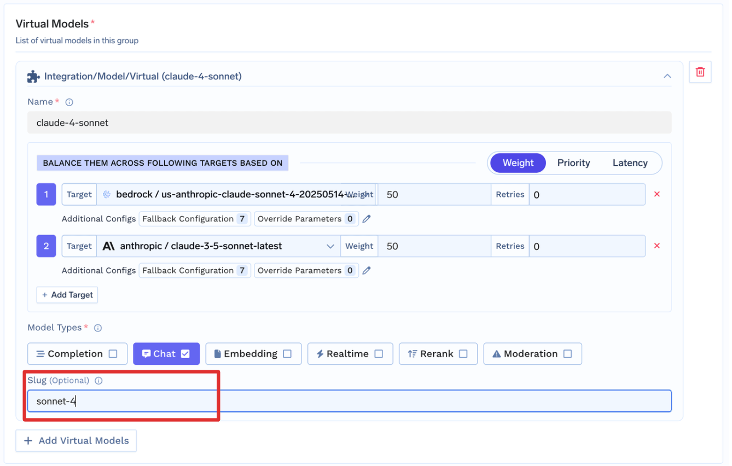Remove target 2 with red X

657,246
